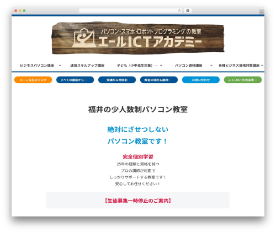Screen dimensions: 276x233
Task: Click the red close window button
Action: [x=16, y=10]
